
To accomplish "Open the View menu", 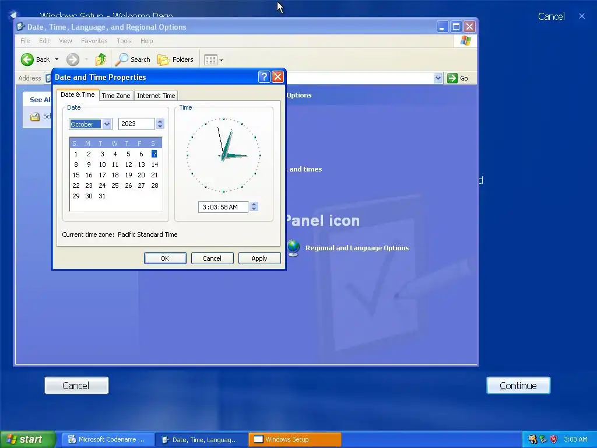I will coord(65,41).
